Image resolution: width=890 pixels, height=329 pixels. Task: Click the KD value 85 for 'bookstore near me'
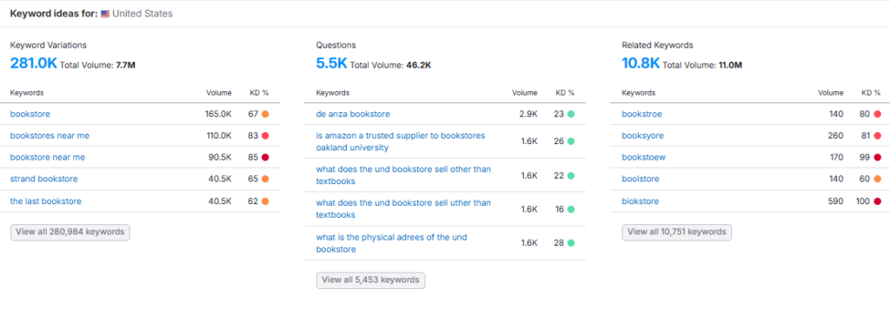pyautogui.click(x=253, y=157)
